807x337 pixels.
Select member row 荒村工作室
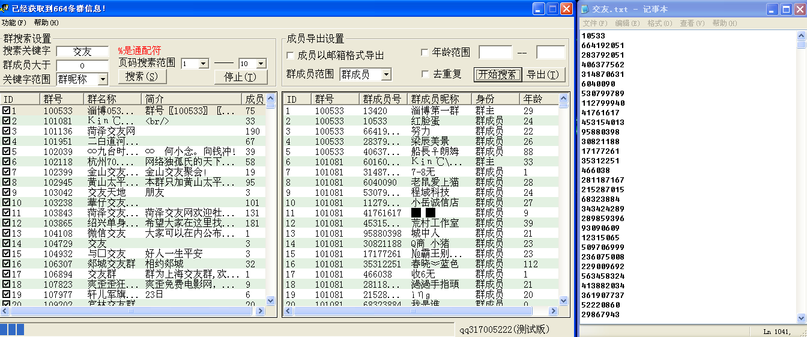point(421,223)
